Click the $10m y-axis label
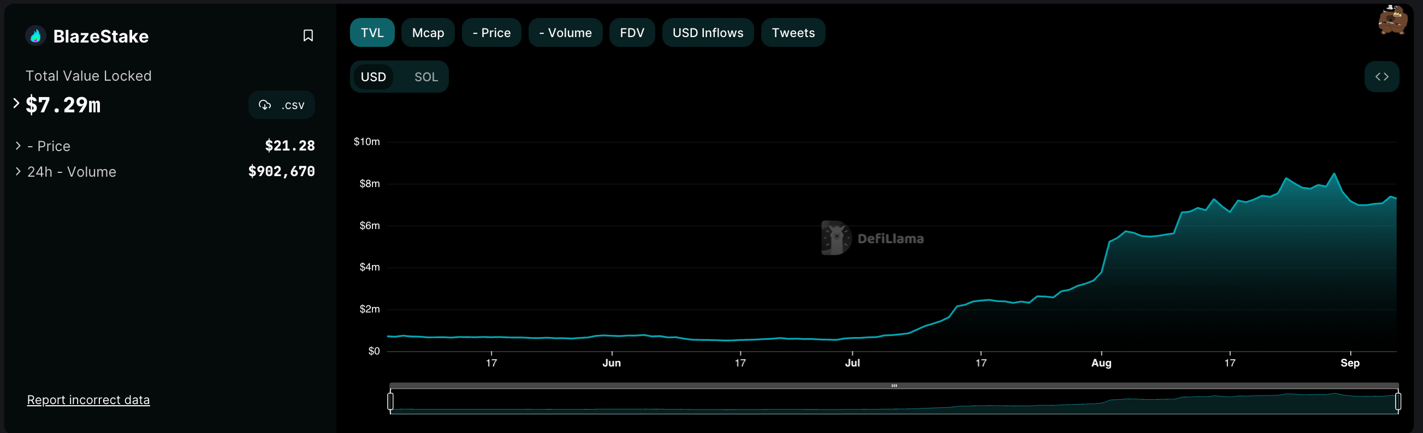This screenshot has height=433, width=1423. (367, 142)
